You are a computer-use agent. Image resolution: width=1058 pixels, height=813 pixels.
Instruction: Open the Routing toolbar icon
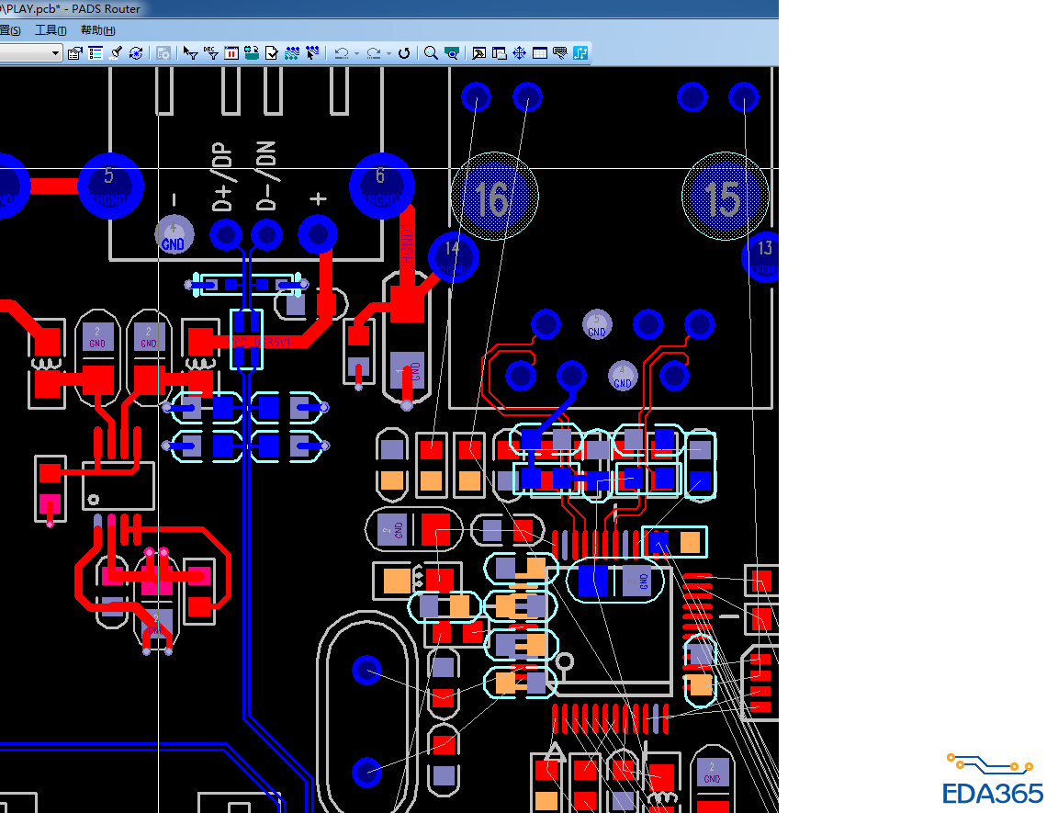(291, 52)
